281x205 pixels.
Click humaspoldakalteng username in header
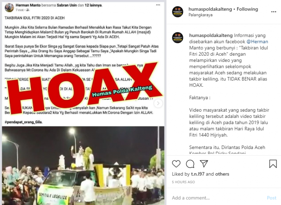210,9
